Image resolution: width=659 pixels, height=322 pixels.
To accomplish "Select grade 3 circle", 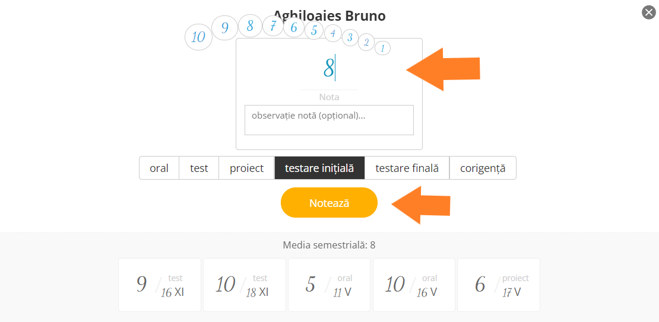I will (350, 38).
